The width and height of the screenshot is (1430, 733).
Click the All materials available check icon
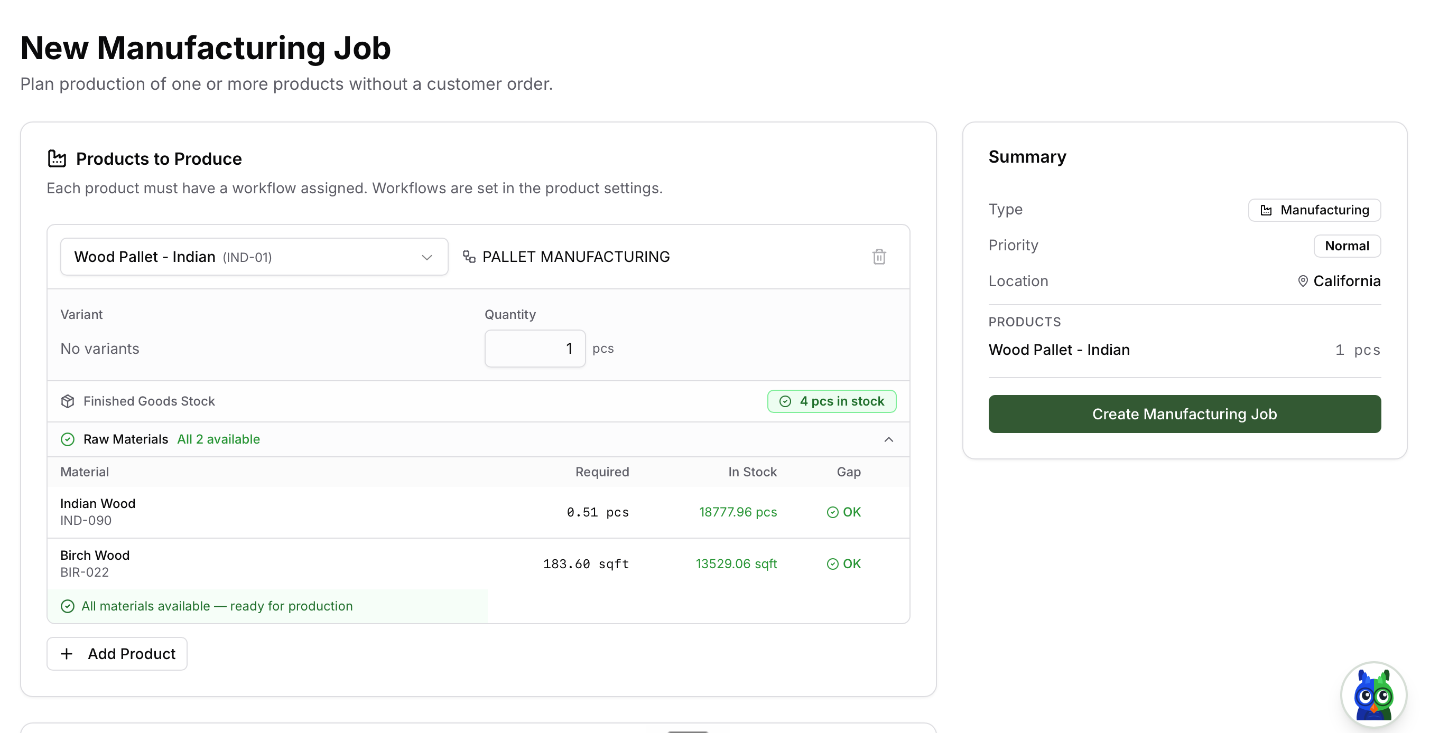[x=68, y=606]
